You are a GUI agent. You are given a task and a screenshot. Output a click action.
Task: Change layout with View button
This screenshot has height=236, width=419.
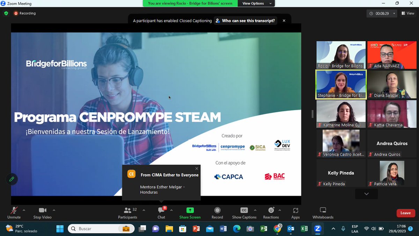pos(408,13)
